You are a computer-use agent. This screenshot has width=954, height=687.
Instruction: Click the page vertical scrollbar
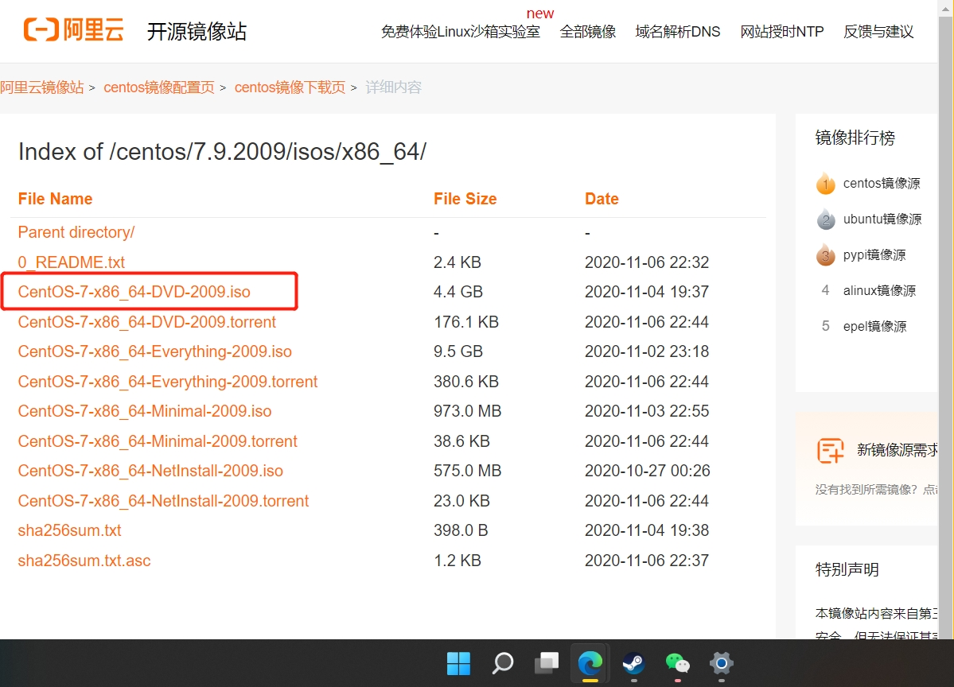coord(946,318)
